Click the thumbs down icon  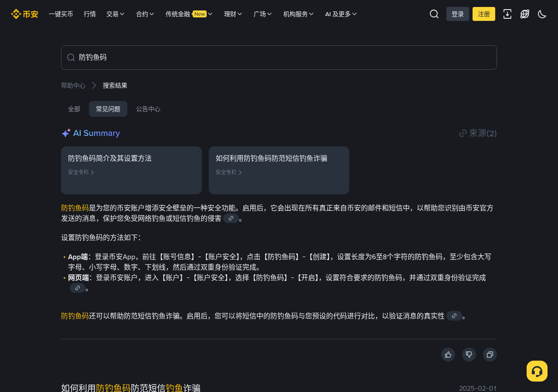click(469, 355)
